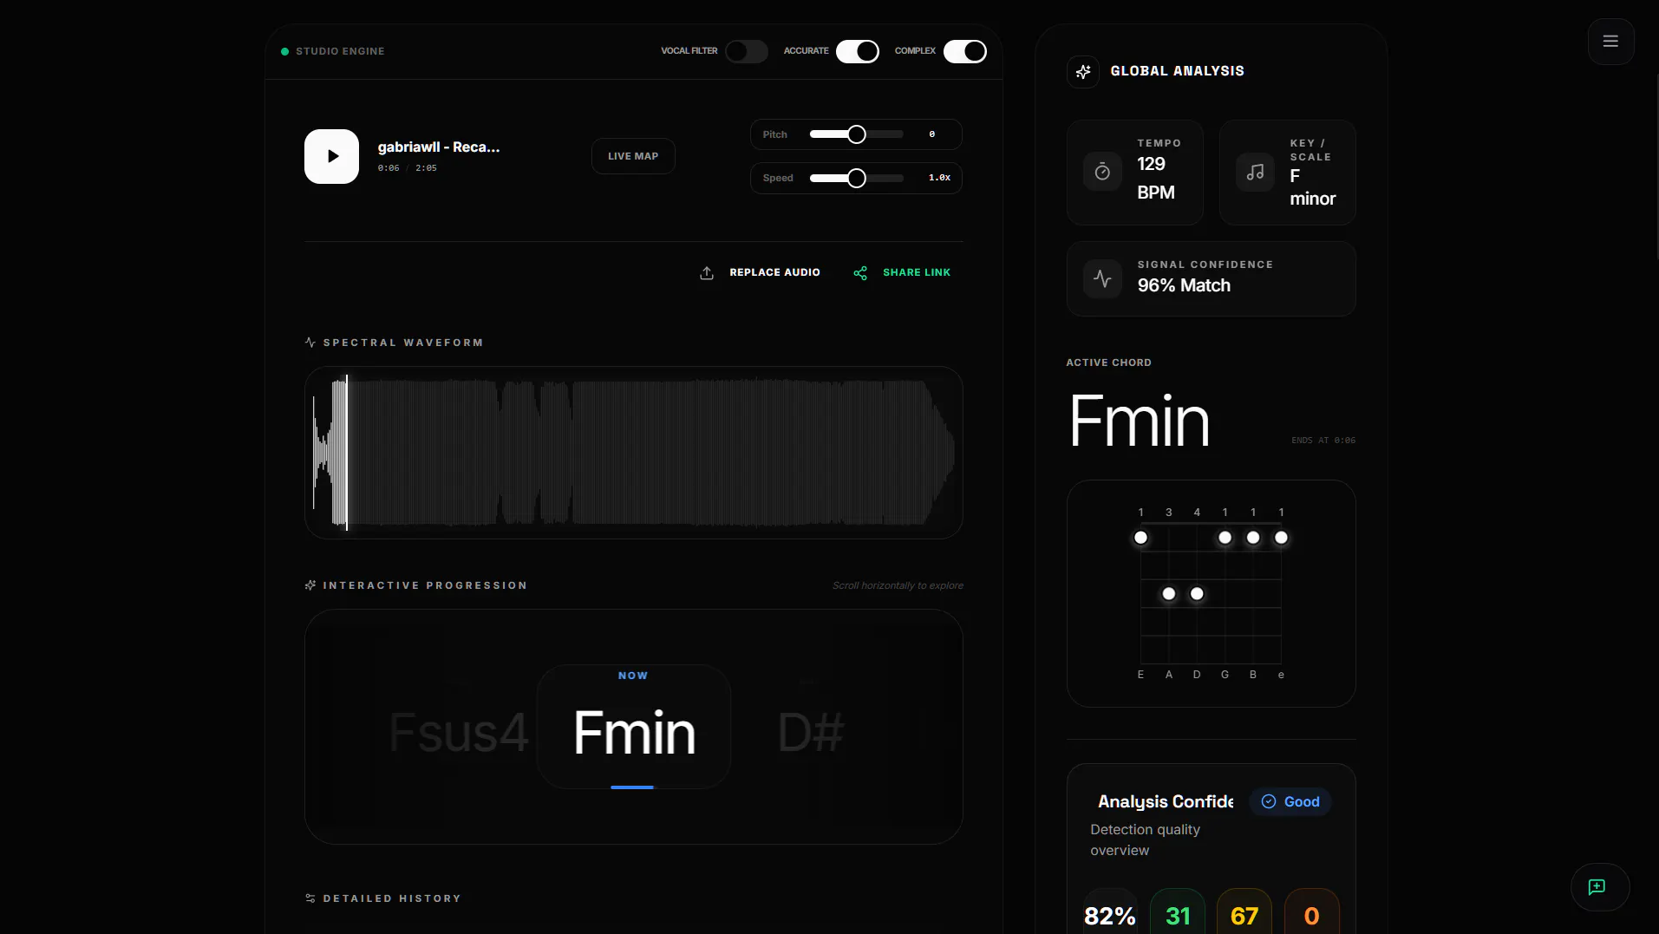
Task: Click the 0:06 elapsed time
Action: tap(389, 168)
